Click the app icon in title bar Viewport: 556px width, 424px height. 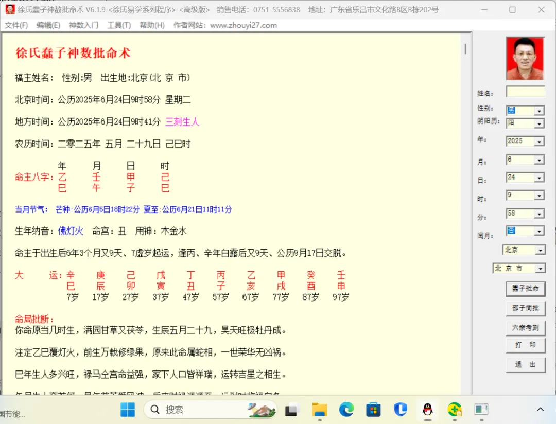(10, 10)
